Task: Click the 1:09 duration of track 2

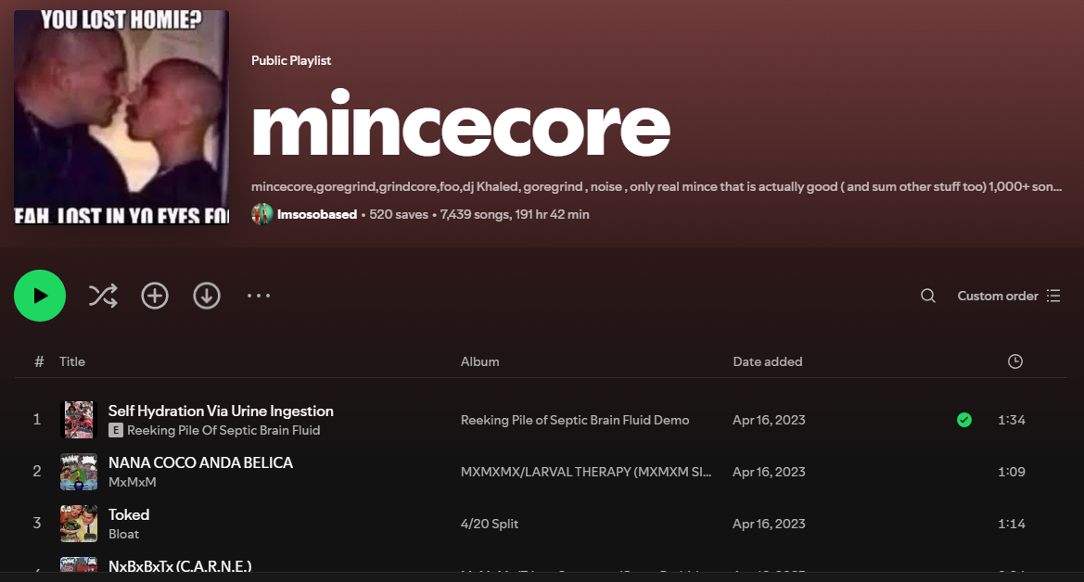Action: click(x=1012, y=472)
